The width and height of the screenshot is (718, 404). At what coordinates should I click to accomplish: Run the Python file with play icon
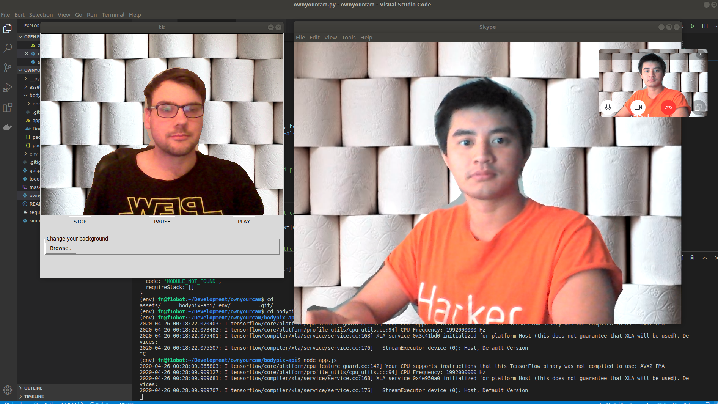click(x=692, y=26)
